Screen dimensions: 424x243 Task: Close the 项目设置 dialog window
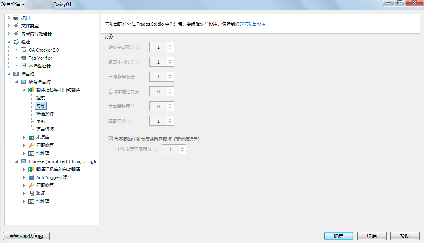414,3
